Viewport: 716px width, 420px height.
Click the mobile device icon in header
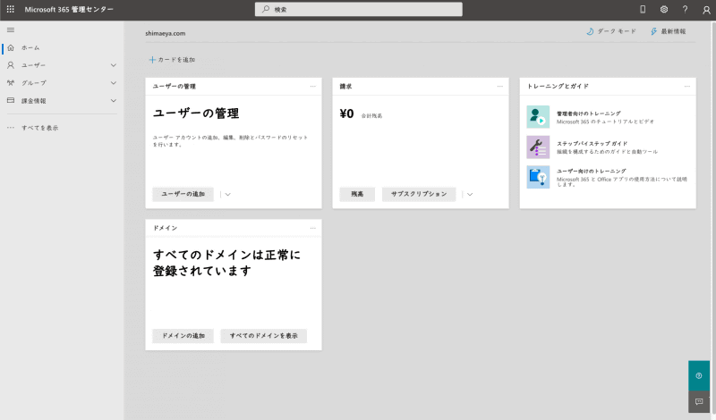[x=643, y=9]
